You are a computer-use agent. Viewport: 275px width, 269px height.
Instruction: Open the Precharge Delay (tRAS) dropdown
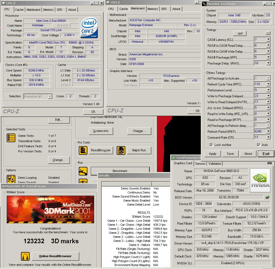[268, 63]
